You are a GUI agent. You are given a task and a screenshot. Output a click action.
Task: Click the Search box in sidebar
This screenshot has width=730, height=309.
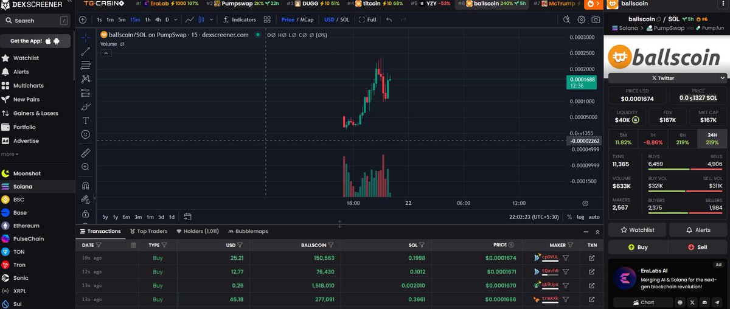(x=36, y=21)
